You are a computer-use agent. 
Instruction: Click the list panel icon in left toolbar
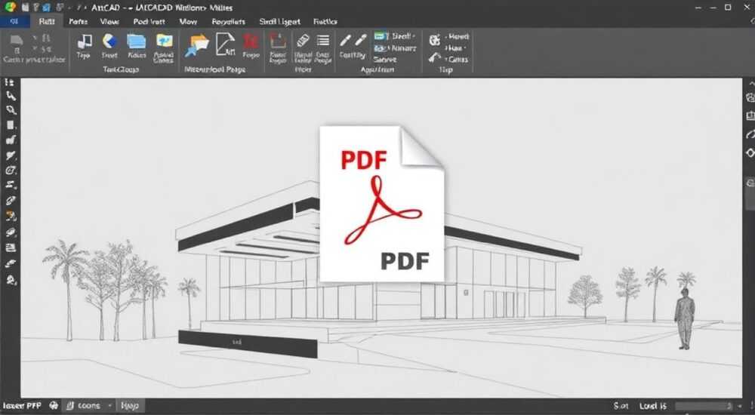click(11, 247)
